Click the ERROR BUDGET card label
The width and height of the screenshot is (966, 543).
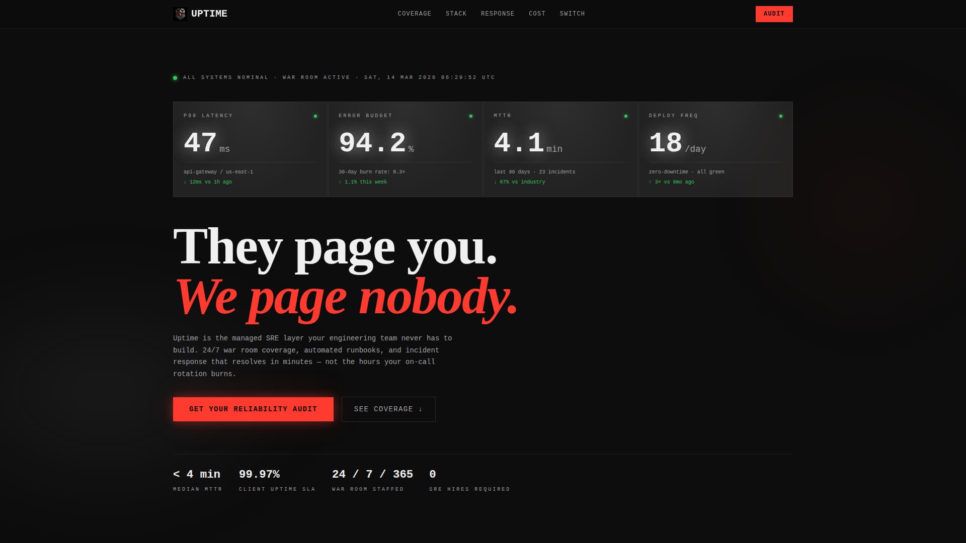point(365,116)
